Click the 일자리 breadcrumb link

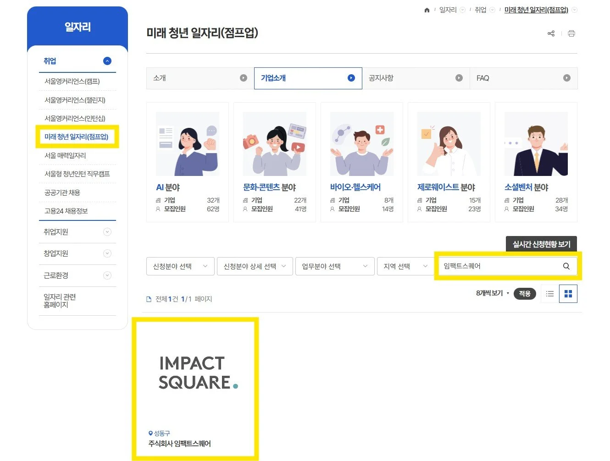tap(448, 10)
